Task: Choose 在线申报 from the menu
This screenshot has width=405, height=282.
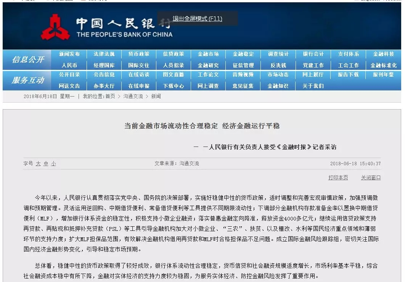Action: [x=139, y=86]
